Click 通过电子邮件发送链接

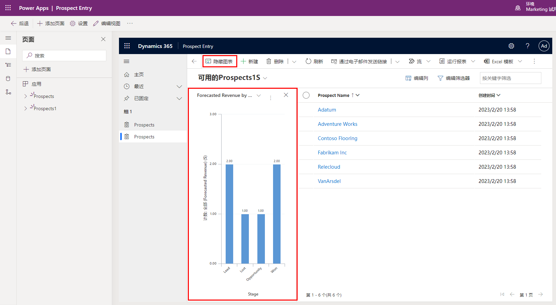tap(359, 62)
